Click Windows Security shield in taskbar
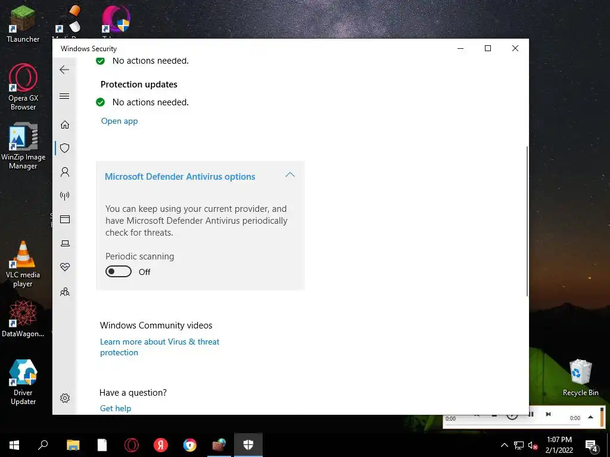This screenshot has height=457, width=610. tap(248, 445)
